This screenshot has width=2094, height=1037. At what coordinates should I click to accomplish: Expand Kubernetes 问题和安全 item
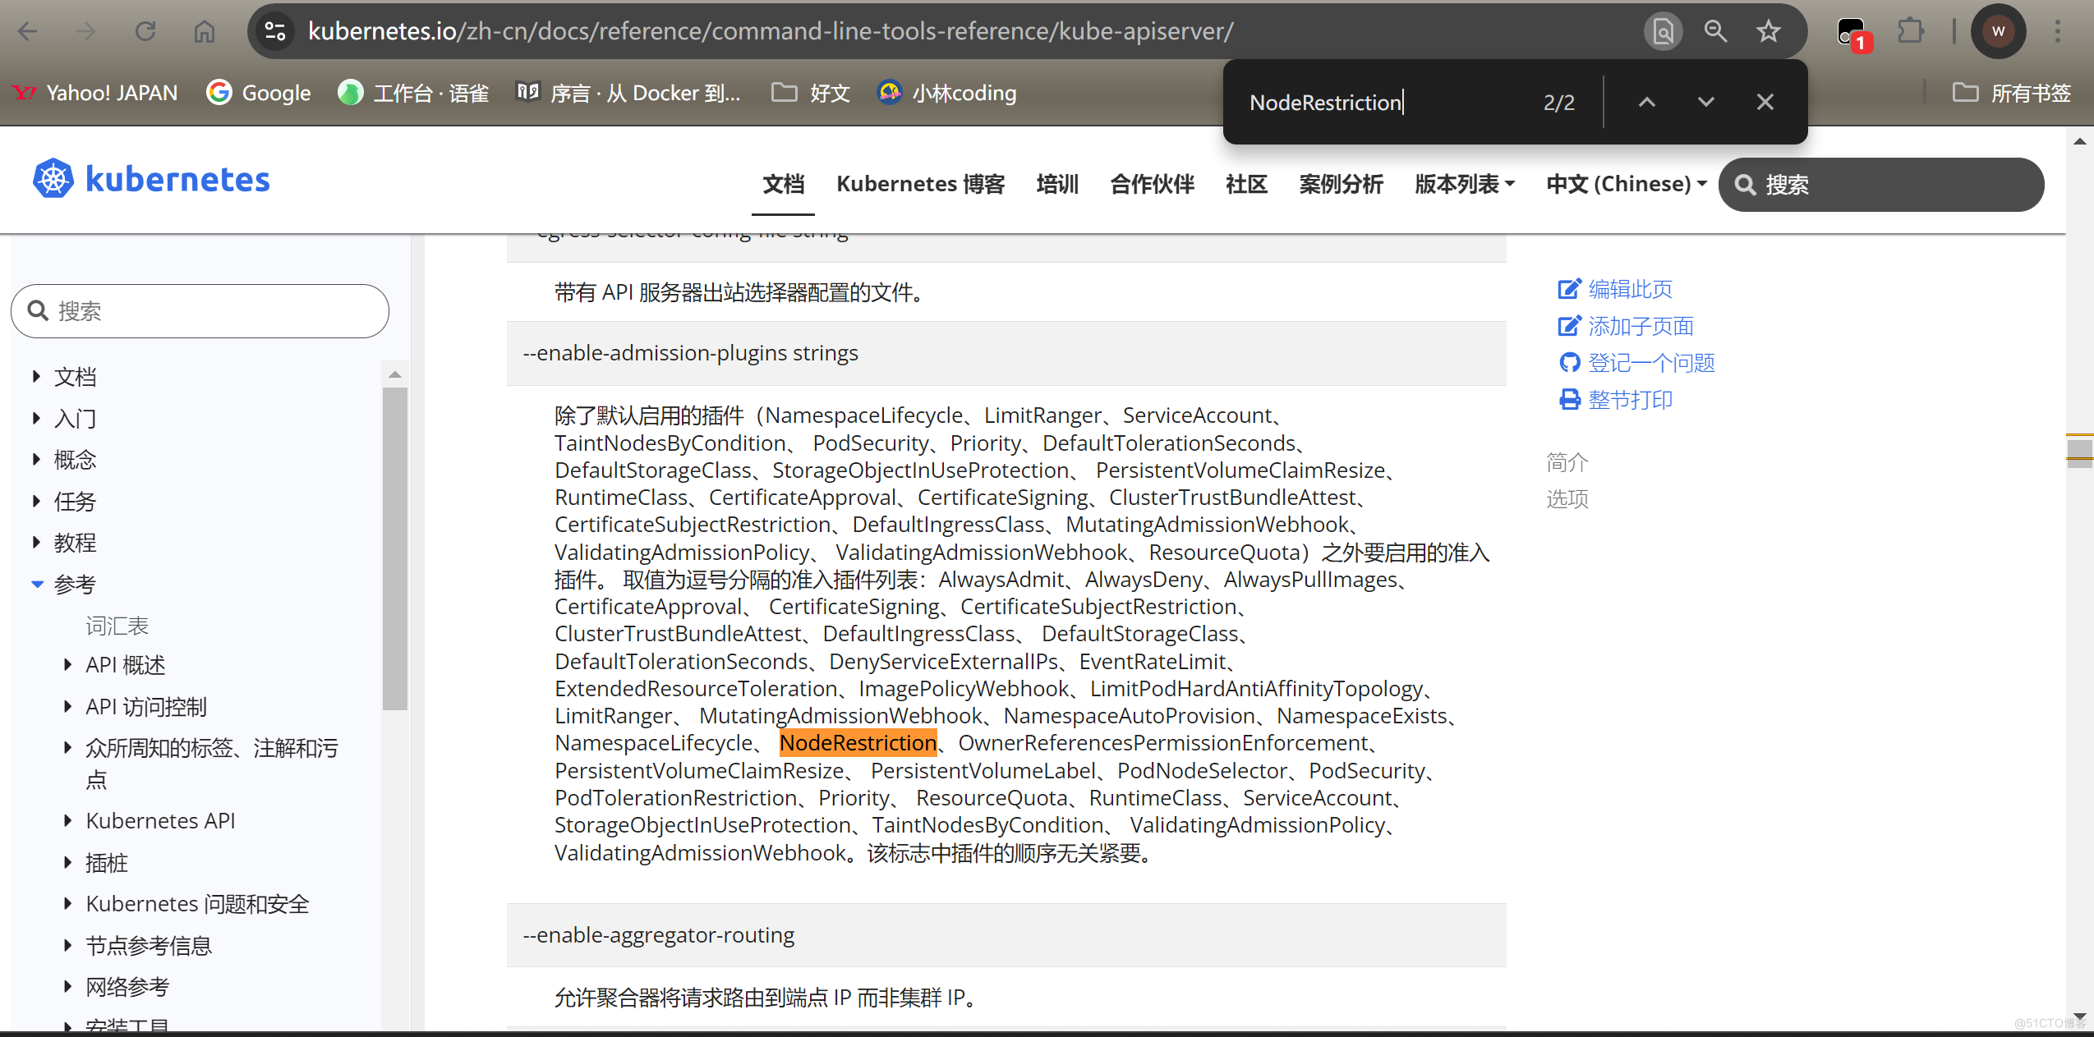(68, 903)
